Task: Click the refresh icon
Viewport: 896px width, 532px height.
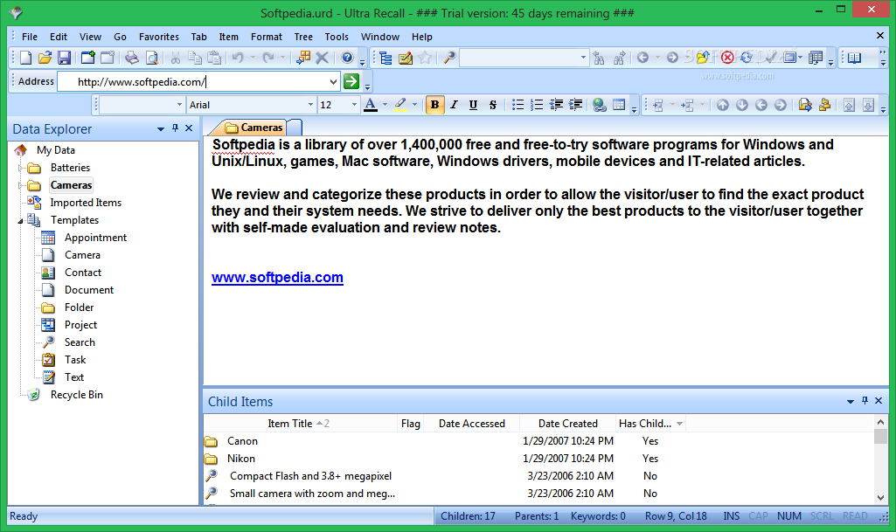Action: 747,58
